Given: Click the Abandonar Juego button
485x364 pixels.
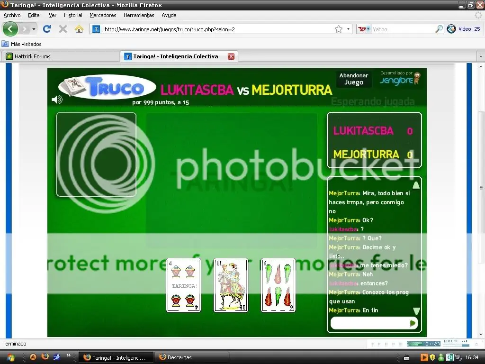Looking at the screenshot, I should (354, 79).
